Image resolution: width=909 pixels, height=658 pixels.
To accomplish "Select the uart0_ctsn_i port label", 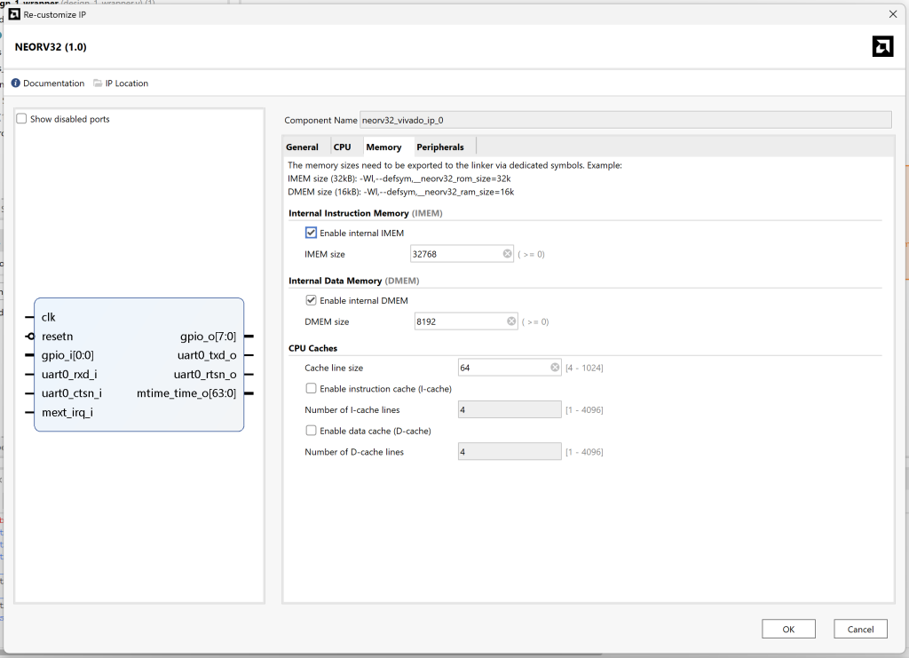I will (72, 393).
